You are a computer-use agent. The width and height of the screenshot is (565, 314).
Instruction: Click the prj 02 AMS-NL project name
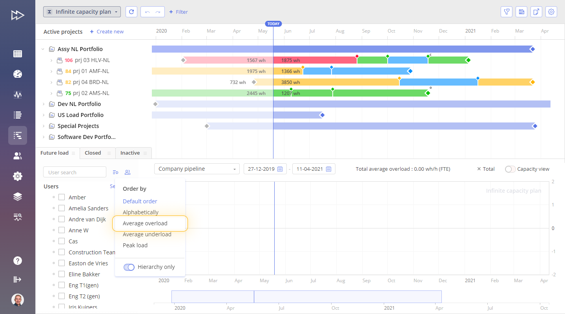tap(91, 93)
